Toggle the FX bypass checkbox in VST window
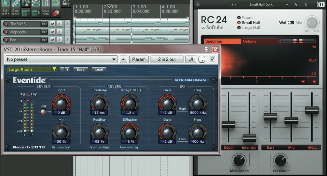327x176 pixels. [x=212, y=59]
